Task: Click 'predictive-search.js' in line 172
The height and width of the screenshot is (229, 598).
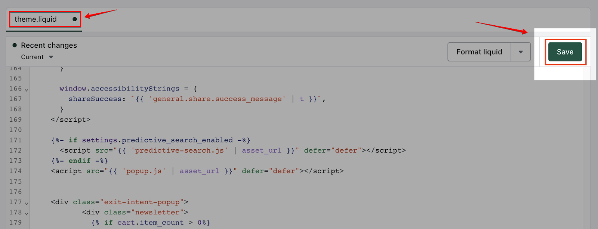Action: pyautogui.click(x=179, y=150)
